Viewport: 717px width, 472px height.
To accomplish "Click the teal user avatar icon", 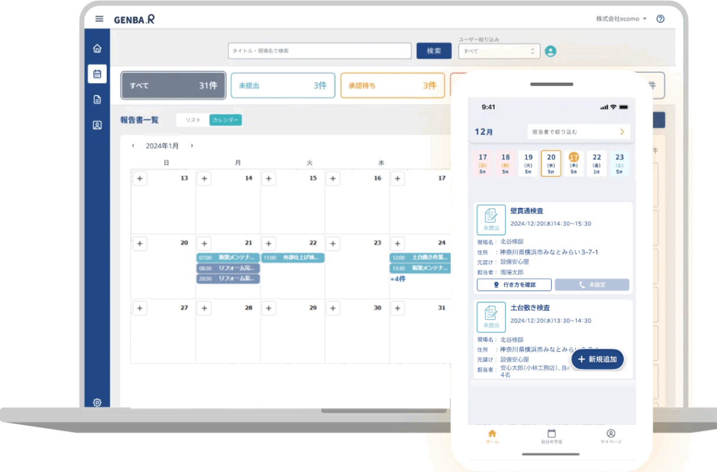I will pyautogui.click(x=551, y=51).
